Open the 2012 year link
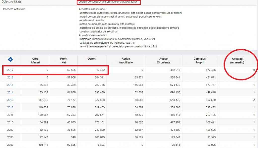The width and height of the screenshot is (258, 148). (x=10, y=108)
